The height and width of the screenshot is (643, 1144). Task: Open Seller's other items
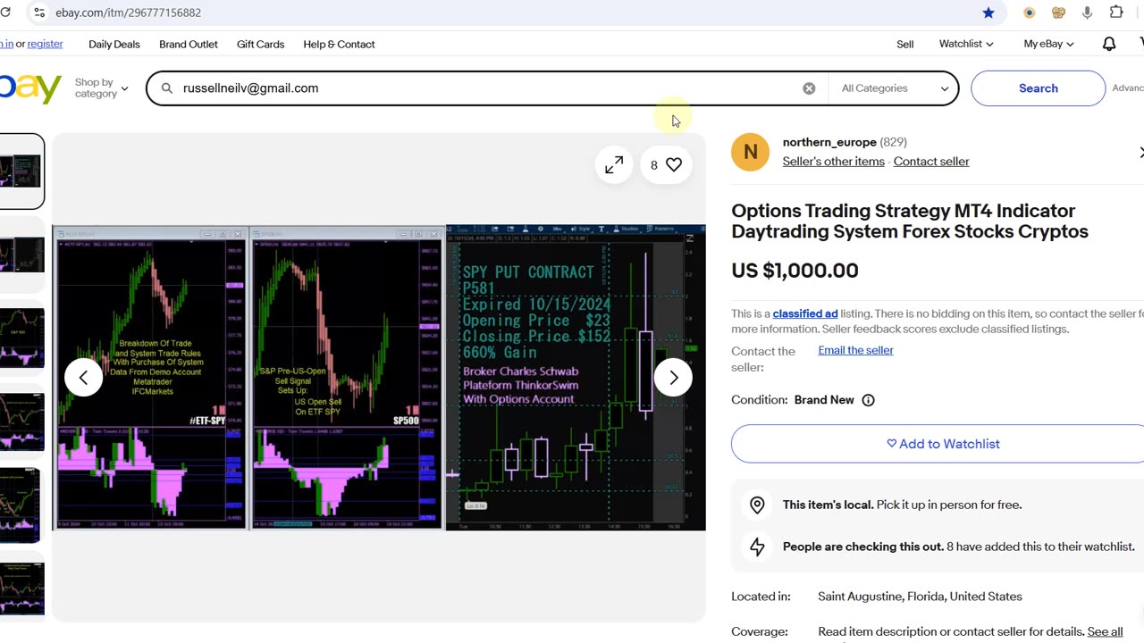click(834, 162)
